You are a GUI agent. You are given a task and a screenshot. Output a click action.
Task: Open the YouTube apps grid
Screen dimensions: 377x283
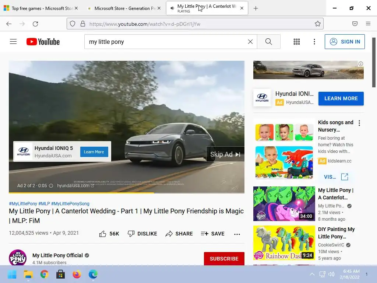click(297, 42)
